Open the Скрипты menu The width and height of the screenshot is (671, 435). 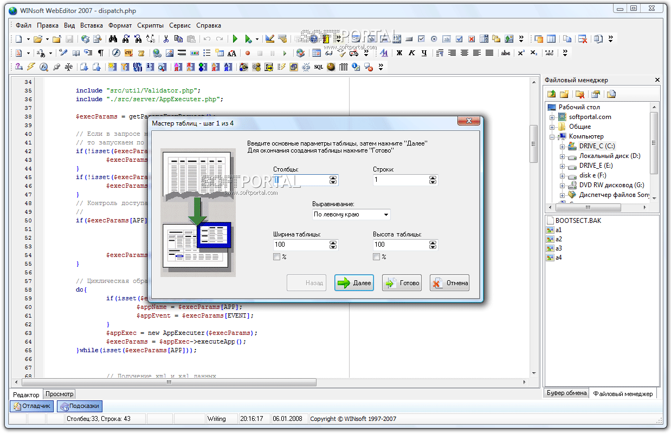point(151,25)
